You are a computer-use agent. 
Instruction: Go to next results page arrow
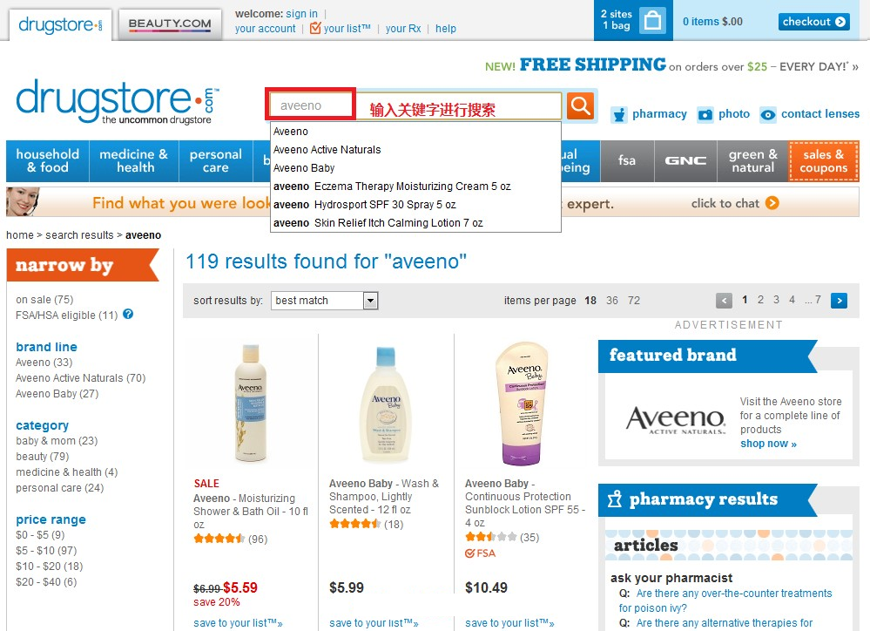tap(839, 301)
